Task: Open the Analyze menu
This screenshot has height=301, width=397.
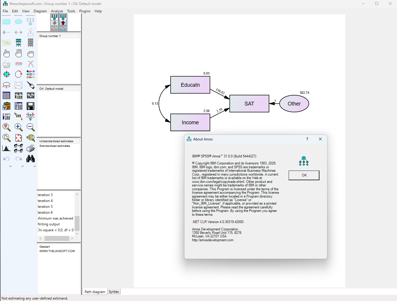Action: [57, 11]
